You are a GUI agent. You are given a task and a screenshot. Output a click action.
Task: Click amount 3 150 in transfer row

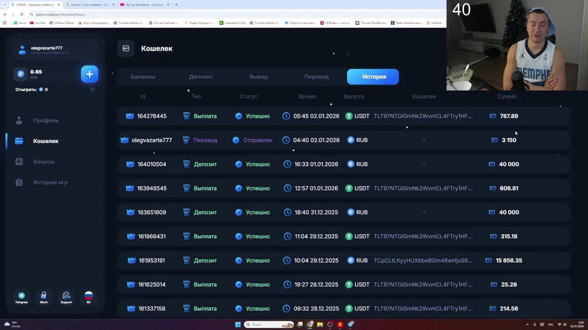[x=509, y=140]
